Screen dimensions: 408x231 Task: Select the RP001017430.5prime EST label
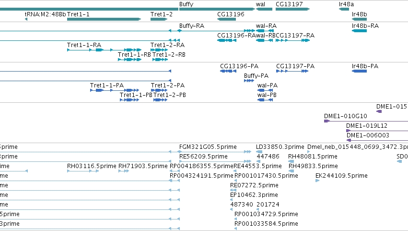pyautogui.click(x=266, y=176)
